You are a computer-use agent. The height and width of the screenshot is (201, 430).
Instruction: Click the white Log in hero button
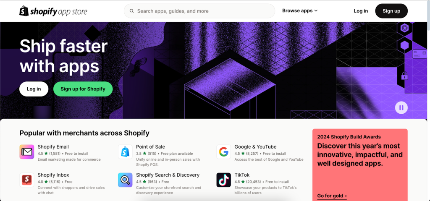(x=34, y=89)
